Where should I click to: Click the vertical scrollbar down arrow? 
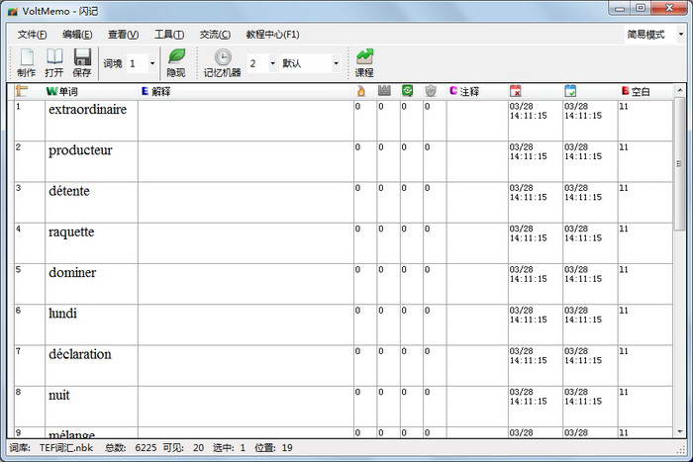click(679, 431)
